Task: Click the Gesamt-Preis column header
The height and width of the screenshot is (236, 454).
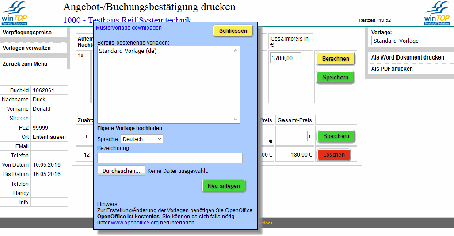Action: tap(295, 120)
